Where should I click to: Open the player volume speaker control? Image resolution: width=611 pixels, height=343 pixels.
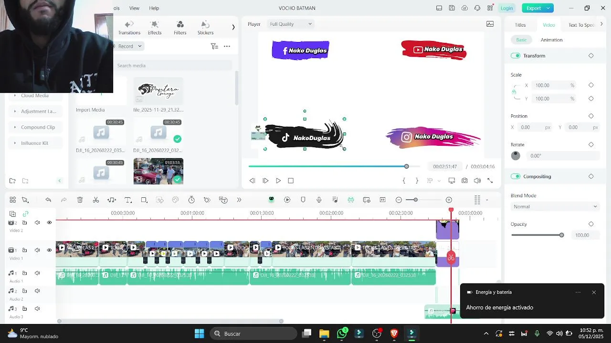point(477,181)
